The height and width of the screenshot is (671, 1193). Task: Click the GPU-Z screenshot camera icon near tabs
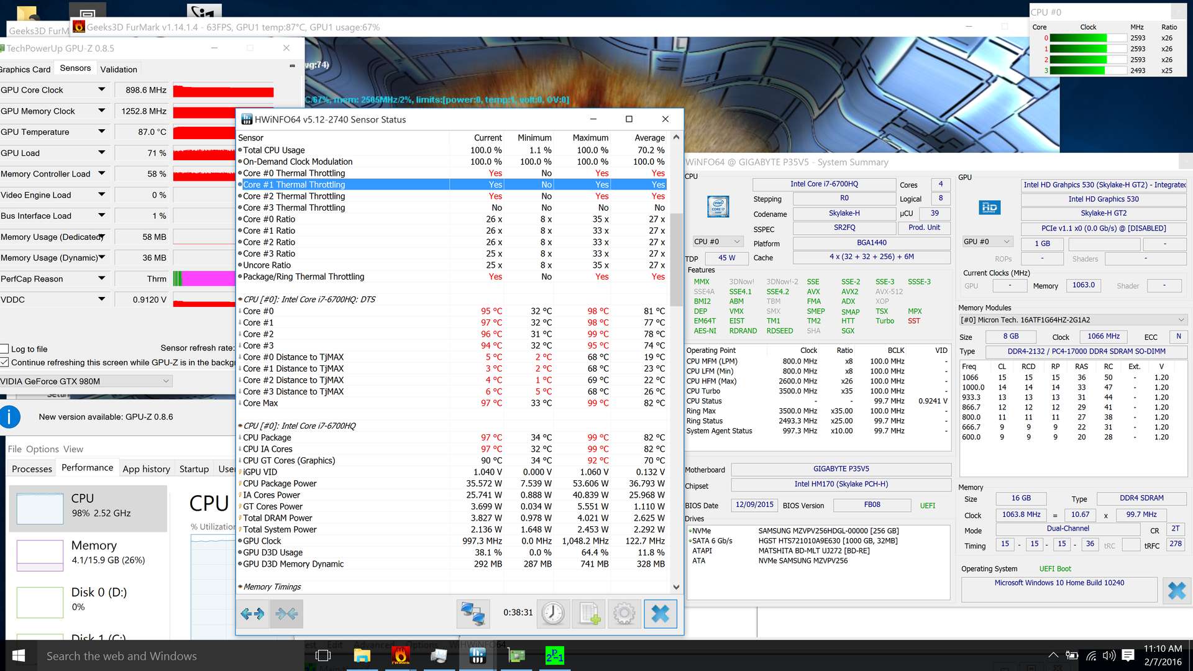pyautogui.click(x=293, y=66)
